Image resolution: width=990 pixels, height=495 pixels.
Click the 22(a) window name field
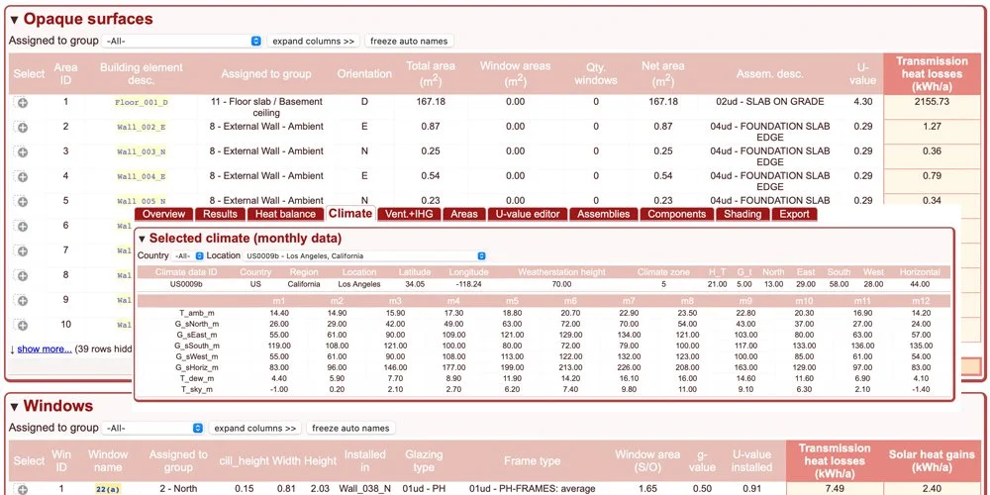(107, 489)
